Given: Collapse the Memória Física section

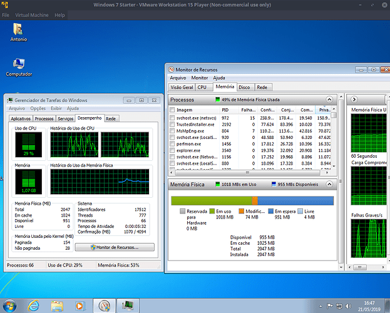Looking at the screenshot, I should [x=329, y=184].
